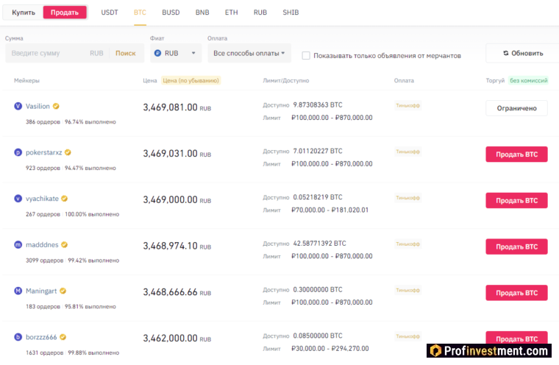
Task: Click Тинькофф payment tag on madddnes's row
Action: coord(407,244)
